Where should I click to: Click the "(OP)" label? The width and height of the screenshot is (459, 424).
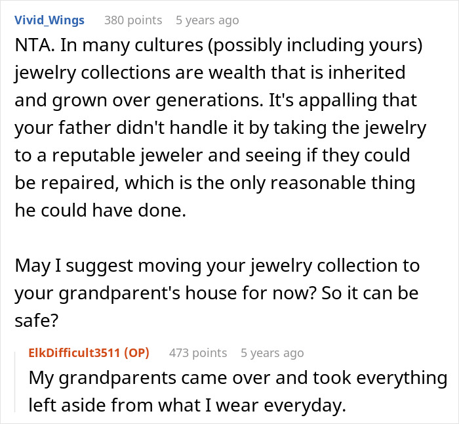136,353
